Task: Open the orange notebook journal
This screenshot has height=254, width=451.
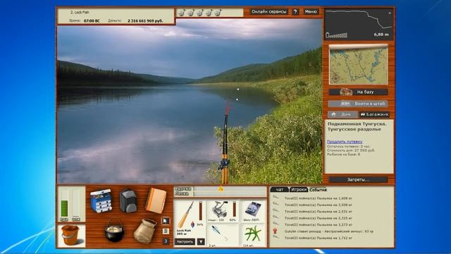Action: (x=156, y=200)
